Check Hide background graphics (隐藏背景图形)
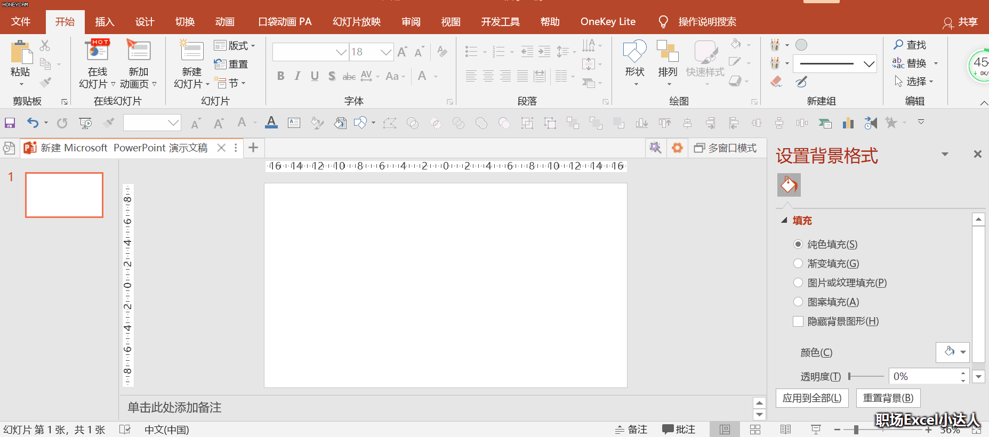The width and height of the screenshot is (989, 437). pos(798,321)
